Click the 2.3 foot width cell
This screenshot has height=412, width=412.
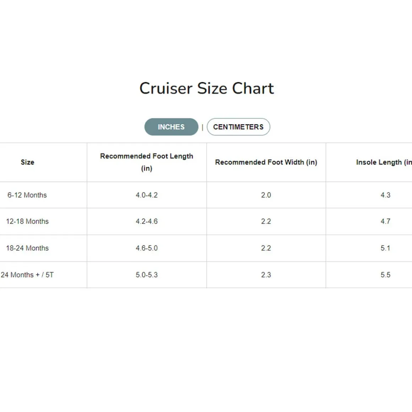[x=266, y=275]
